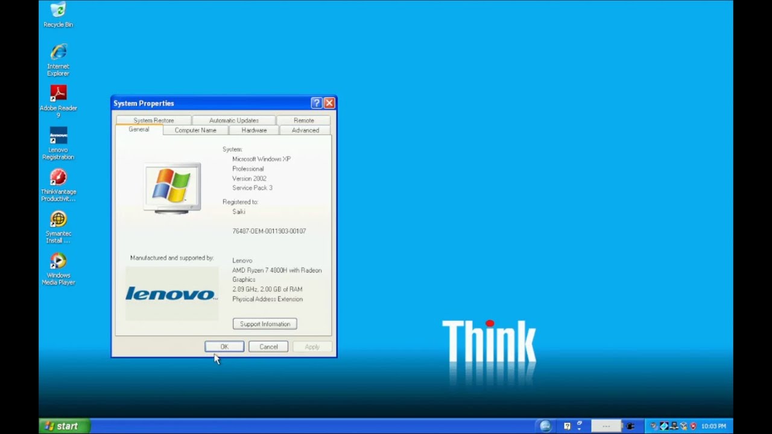Click the help question-mark button in System Properties

click(317, 103)
